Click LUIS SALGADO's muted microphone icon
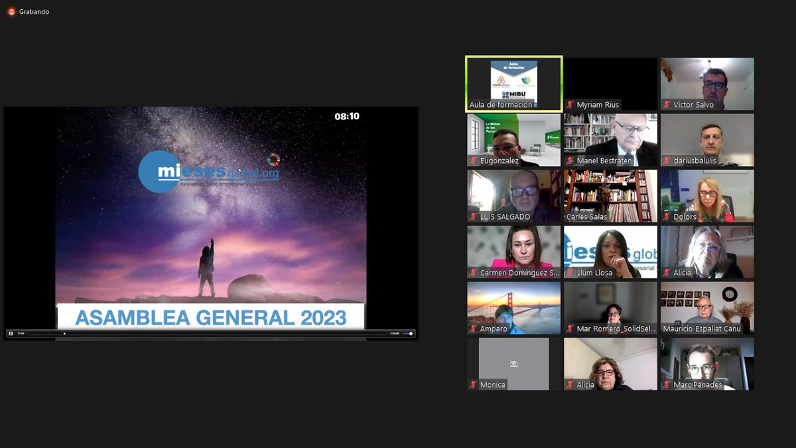Screen dimensions: 796x448 473,217
